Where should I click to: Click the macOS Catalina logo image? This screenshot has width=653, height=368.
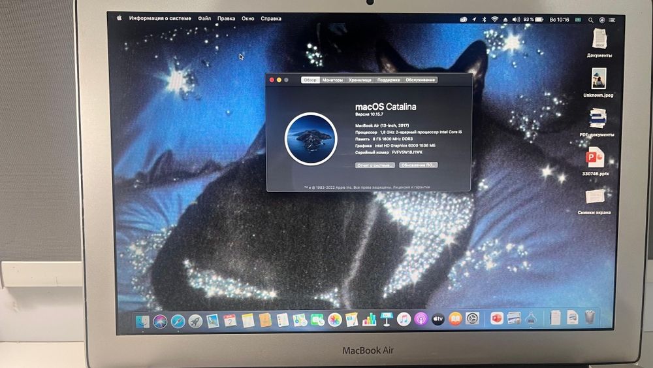311,139
